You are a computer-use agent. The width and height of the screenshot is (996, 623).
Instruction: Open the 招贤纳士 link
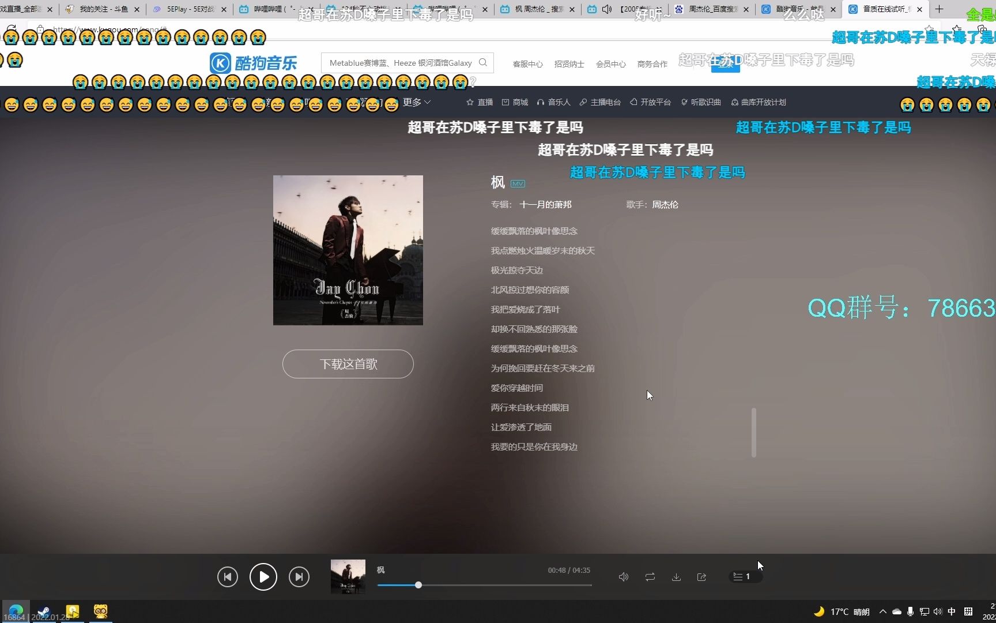[569, 64]
